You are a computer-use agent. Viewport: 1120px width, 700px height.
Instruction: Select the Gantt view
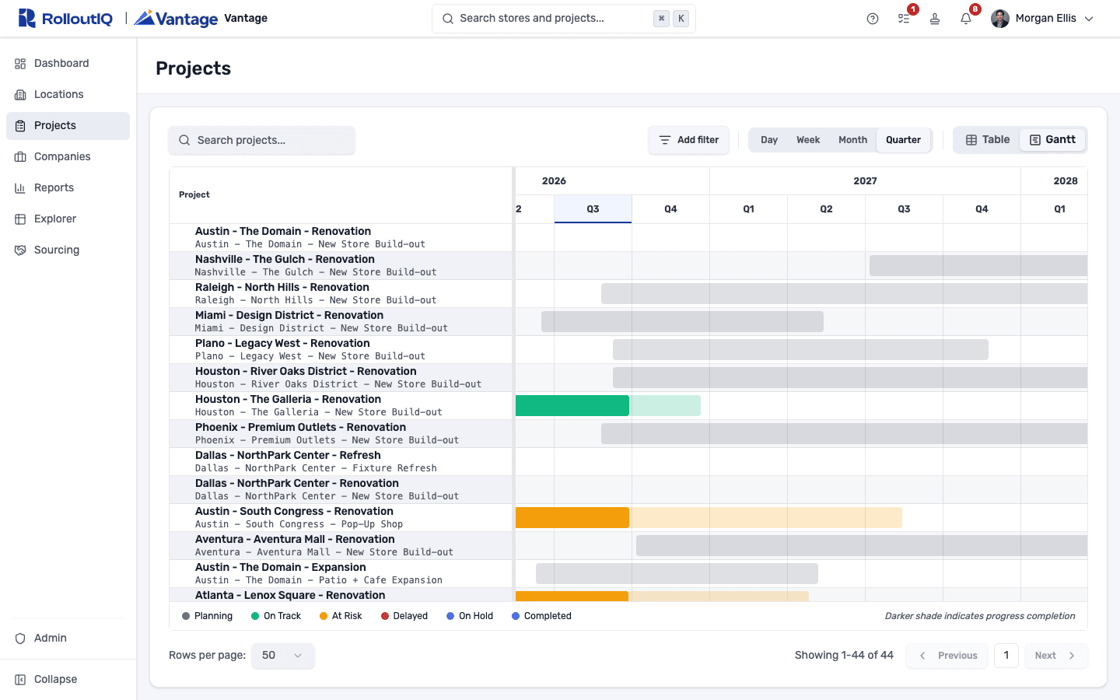pyautogui.click(x=1052, y=140)
